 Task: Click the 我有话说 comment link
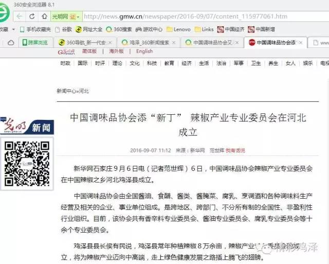click(x=235, y=150)
